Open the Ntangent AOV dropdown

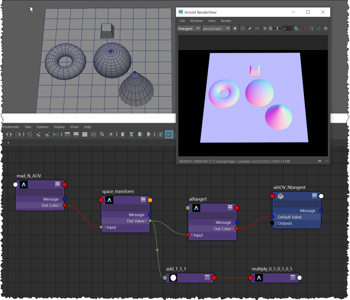198,29
